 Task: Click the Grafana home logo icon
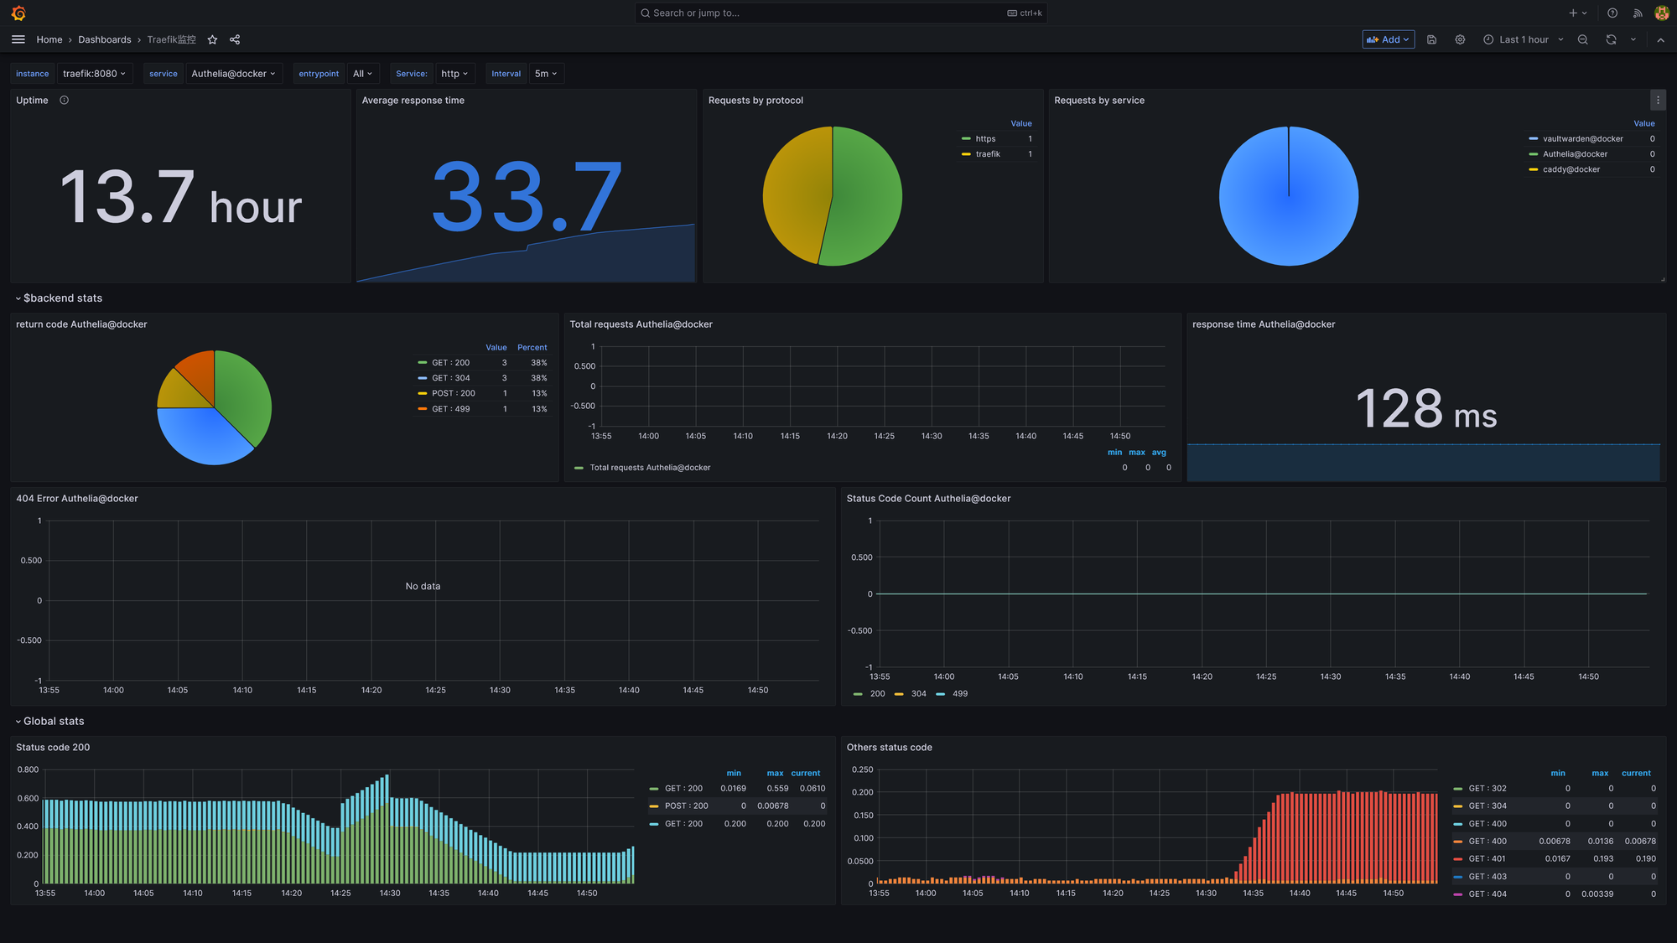tap(18, 12)
